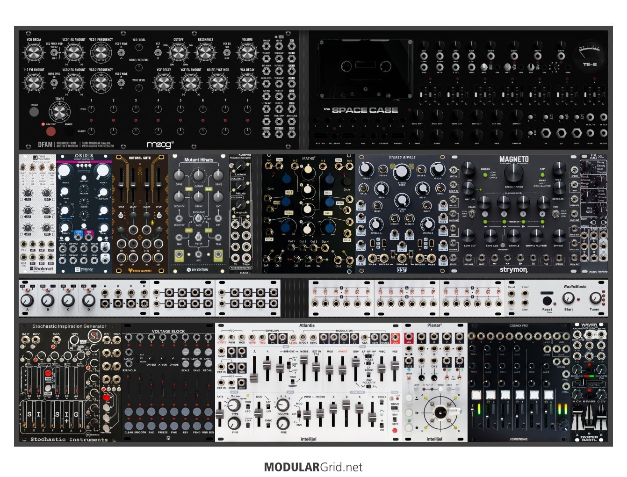Screen dimensions: 627x477
Task: Click the Natural Gate module title
Action: coord(140,158)
